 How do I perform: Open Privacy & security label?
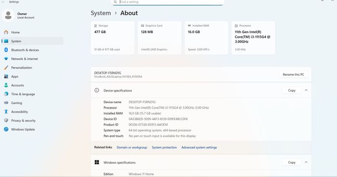24,120
